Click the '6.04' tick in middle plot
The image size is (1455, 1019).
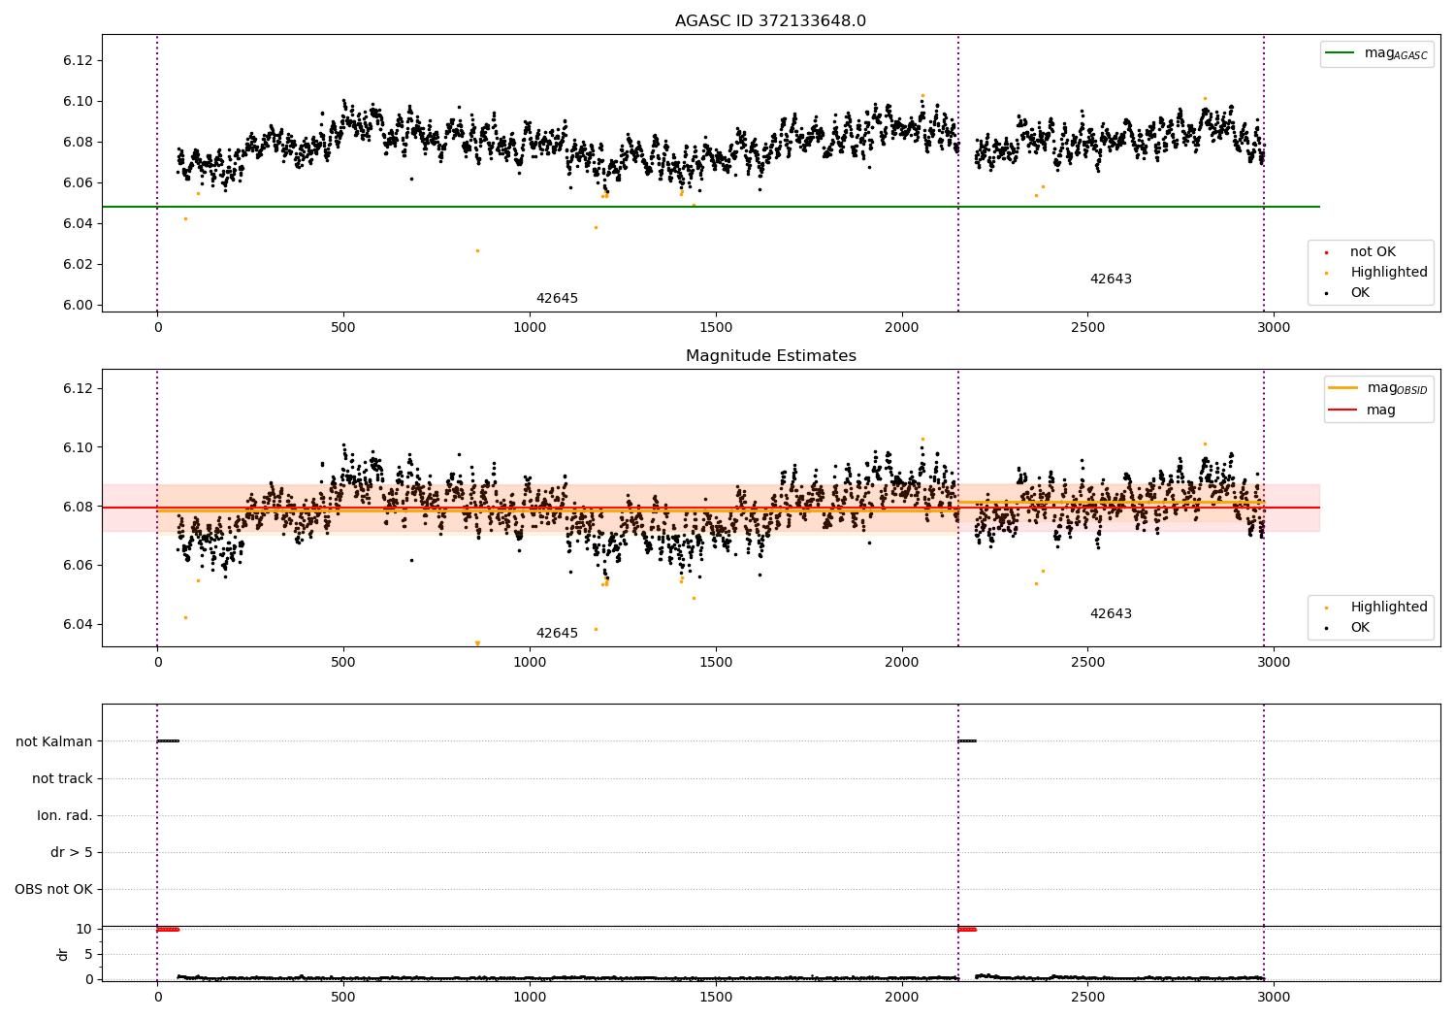78,625
